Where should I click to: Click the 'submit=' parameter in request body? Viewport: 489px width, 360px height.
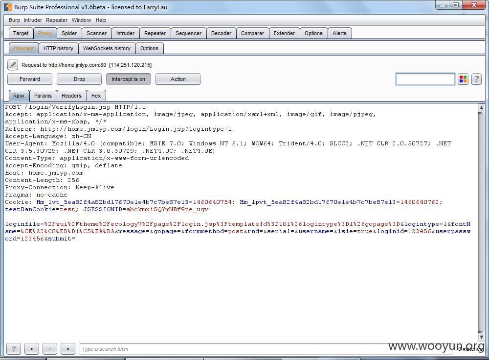click(x=62, y=239)
